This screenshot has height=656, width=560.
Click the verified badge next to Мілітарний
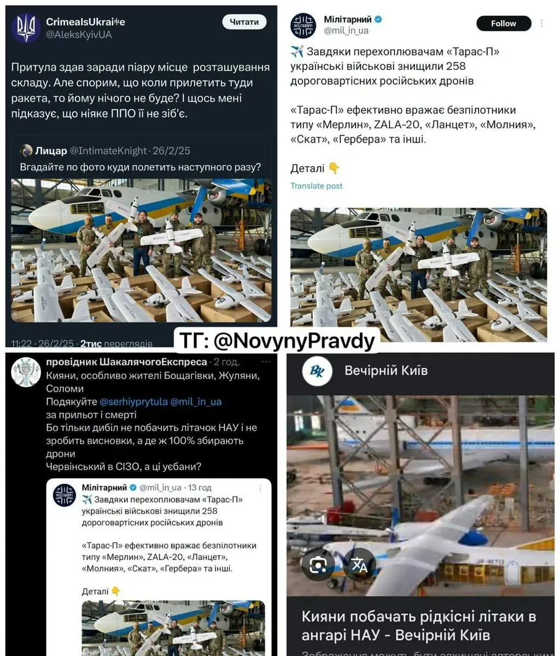(x=378, y=19)
